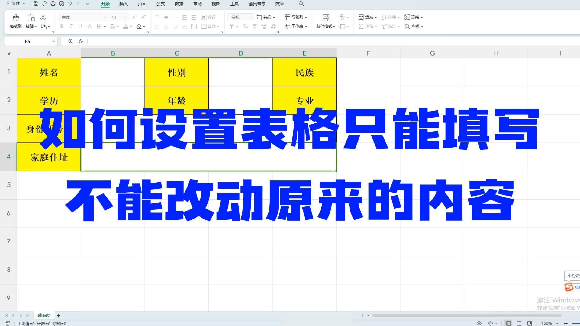Open Print Preview from quick access bar

point(62,4)
